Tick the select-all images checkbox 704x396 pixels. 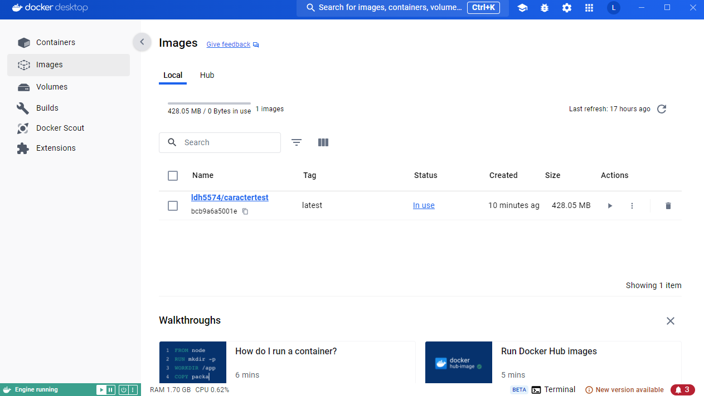point(173,176)
